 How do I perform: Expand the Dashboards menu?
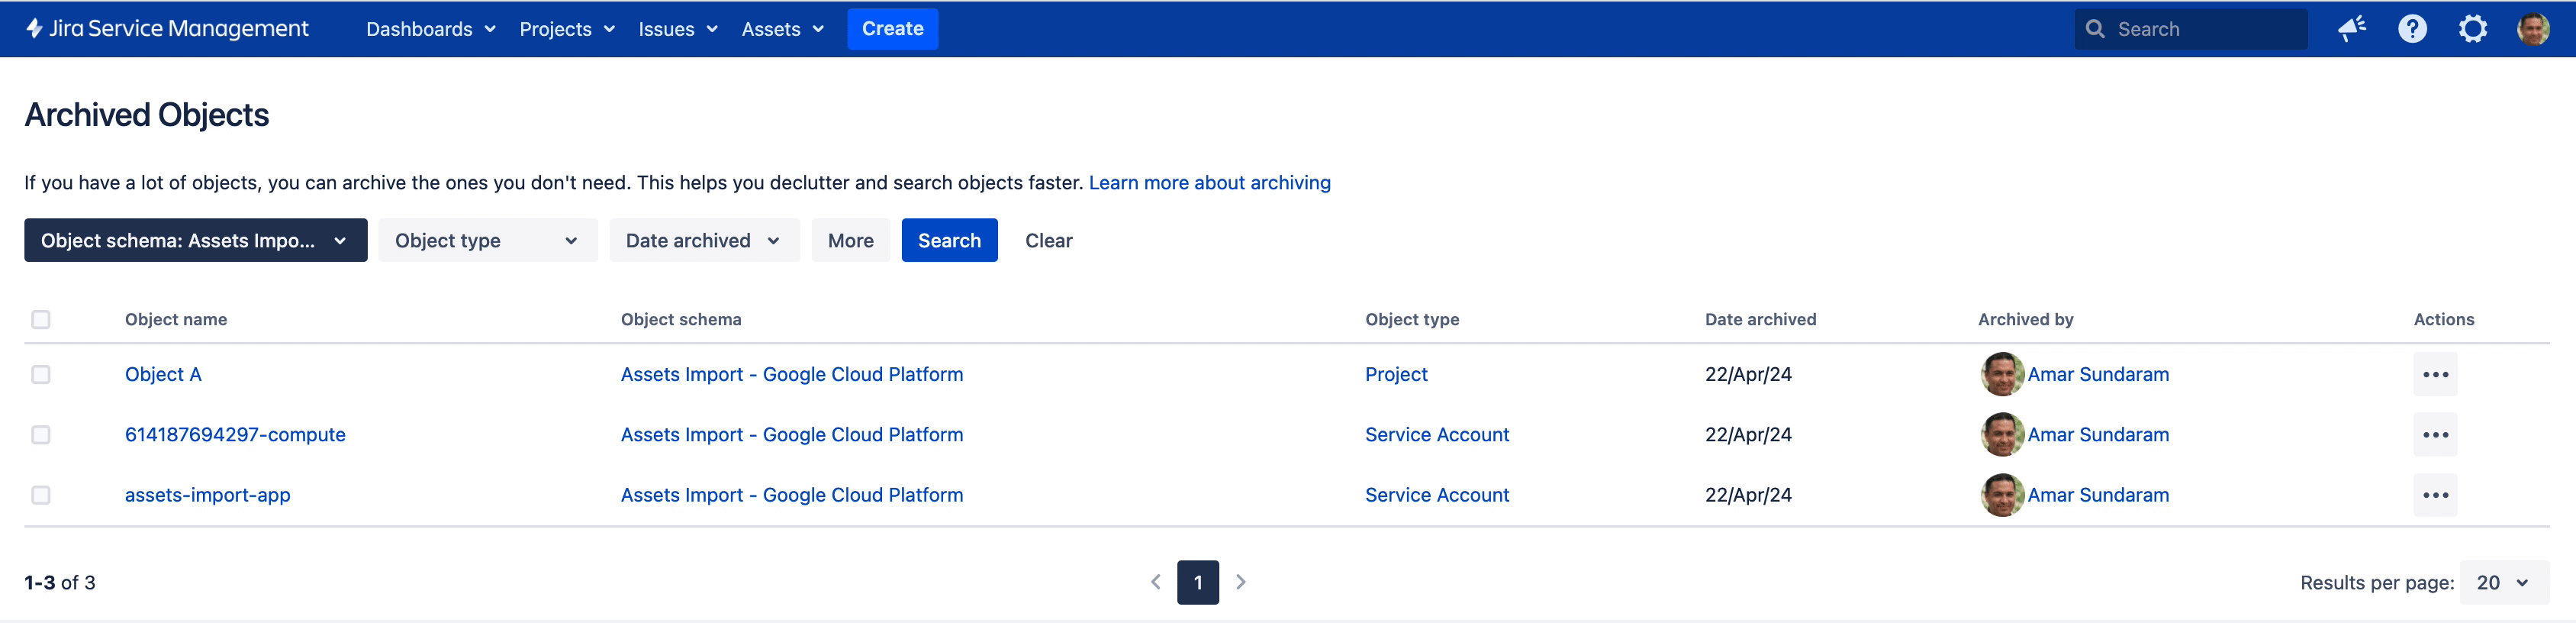(x=431, y=29)
